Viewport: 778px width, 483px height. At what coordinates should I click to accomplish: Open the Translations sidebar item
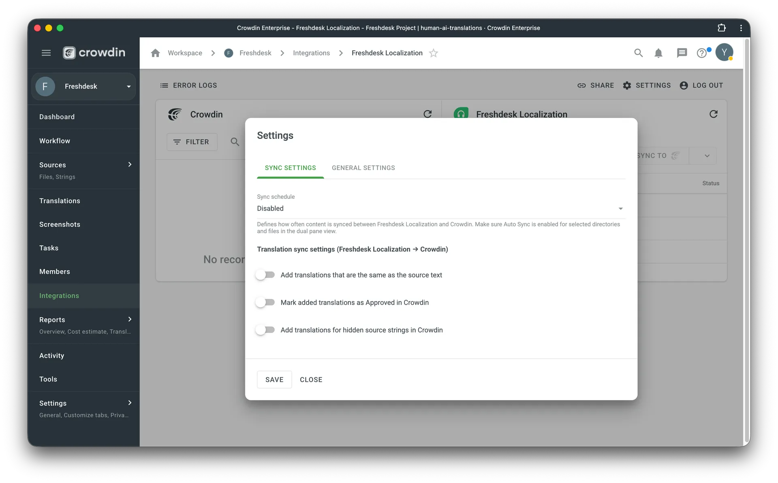60,200
